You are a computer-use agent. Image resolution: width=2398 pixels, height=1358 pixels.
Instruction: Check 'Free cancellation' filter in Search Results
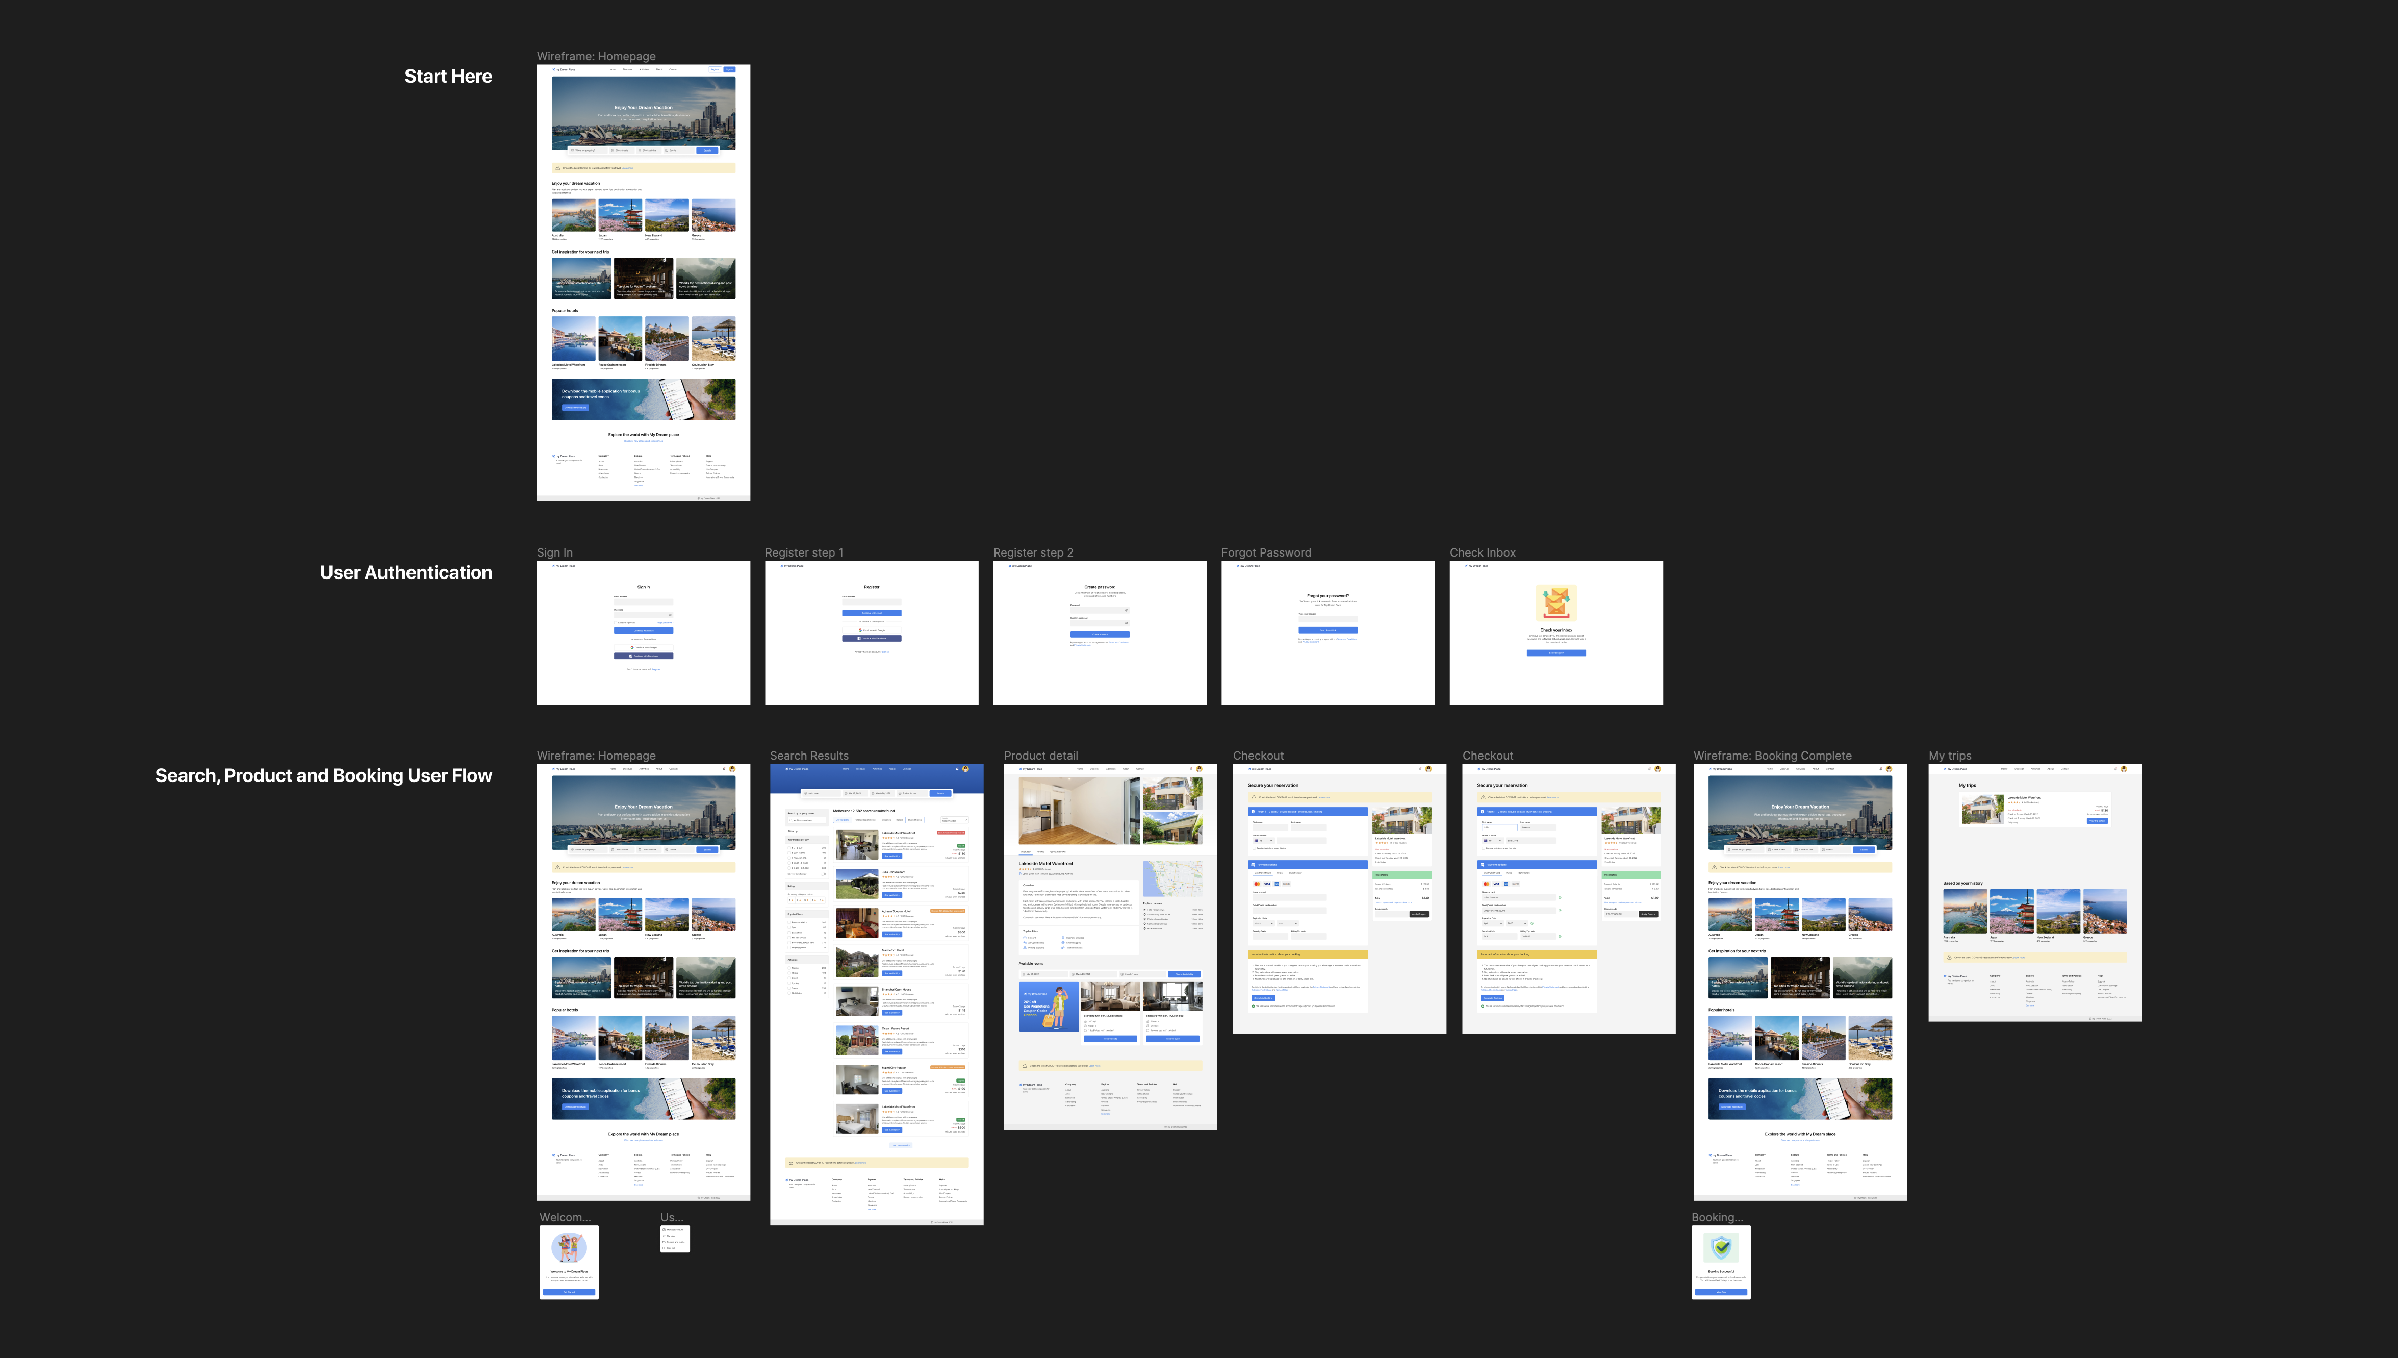pyautogui.click(x=789, y=922)
